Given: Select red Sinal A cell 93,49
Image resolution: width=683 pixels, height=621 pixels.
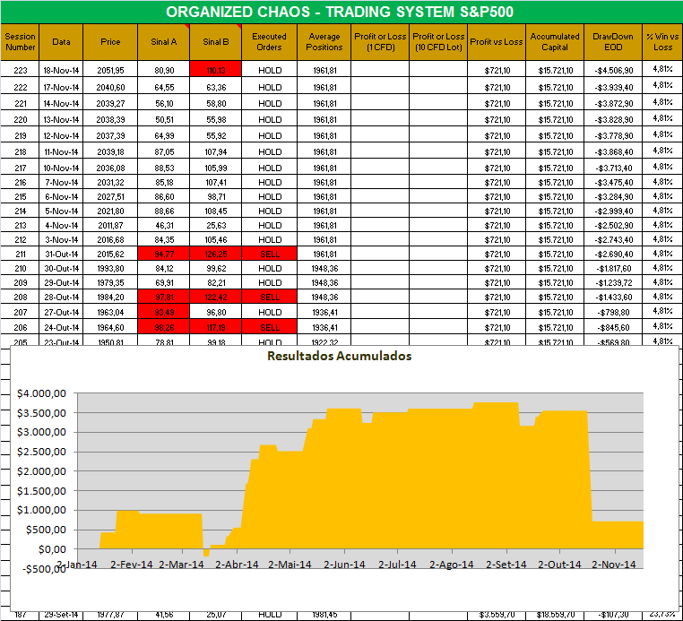Looking at the screenshot, I should [164, 312].
